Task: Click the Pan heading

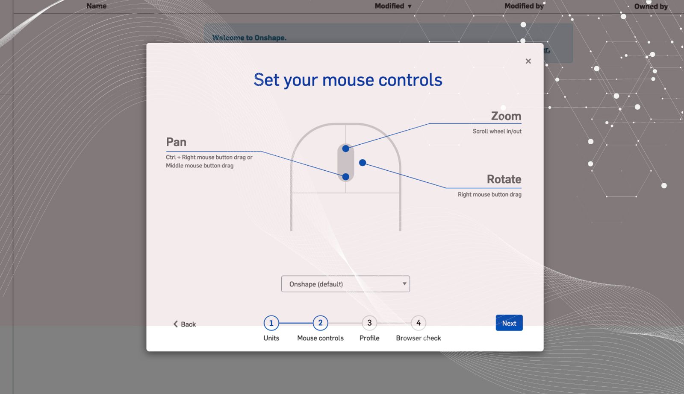Action: [176, 142]
